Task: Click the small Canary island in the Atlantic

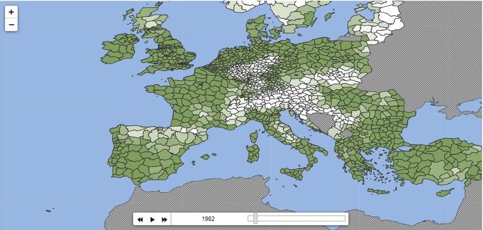Action: 48,211
